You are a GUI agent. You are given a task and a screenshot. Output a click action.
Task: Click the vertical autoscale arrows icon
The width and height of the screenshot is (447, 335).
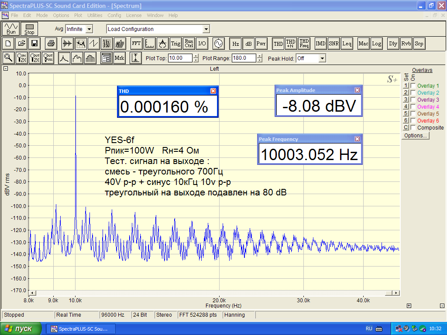pos(136,58)
